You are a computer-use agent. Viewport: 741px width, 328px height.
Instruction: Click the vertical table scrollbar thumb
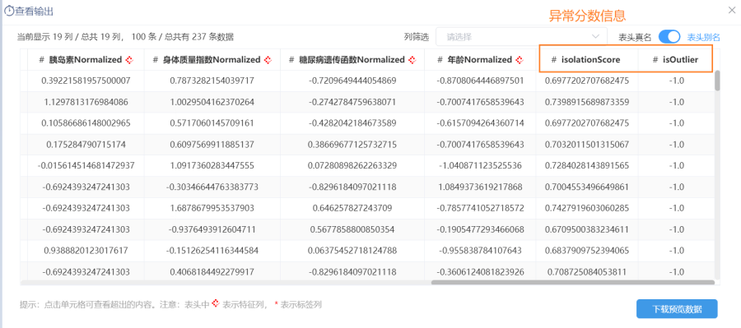717,81
